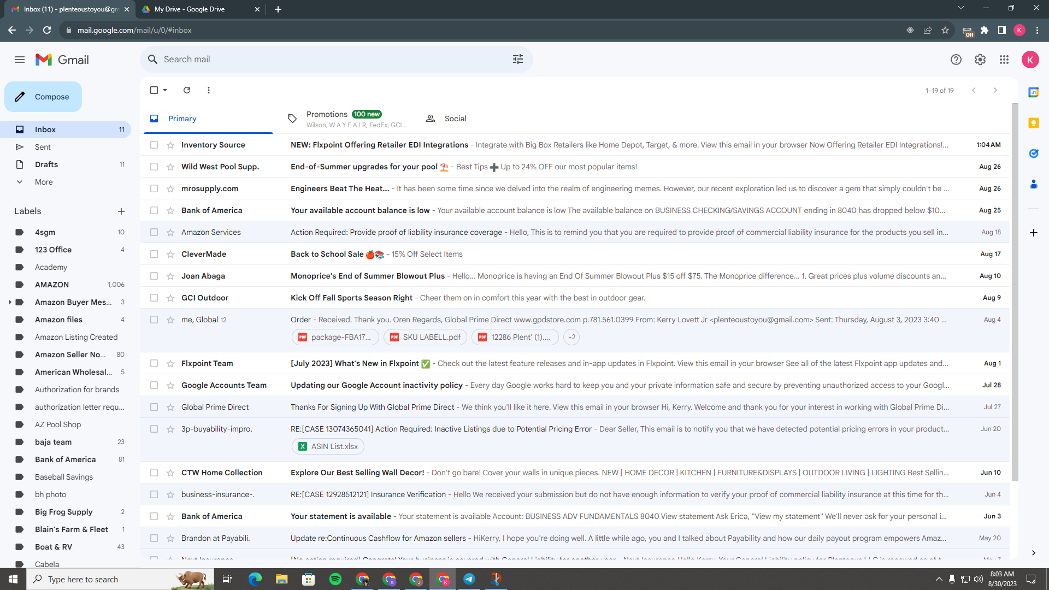The width and height of the screenshot is (1049, 590).
Task: Star the CTW Home Collection email
Action: click(x=170, y=473)
